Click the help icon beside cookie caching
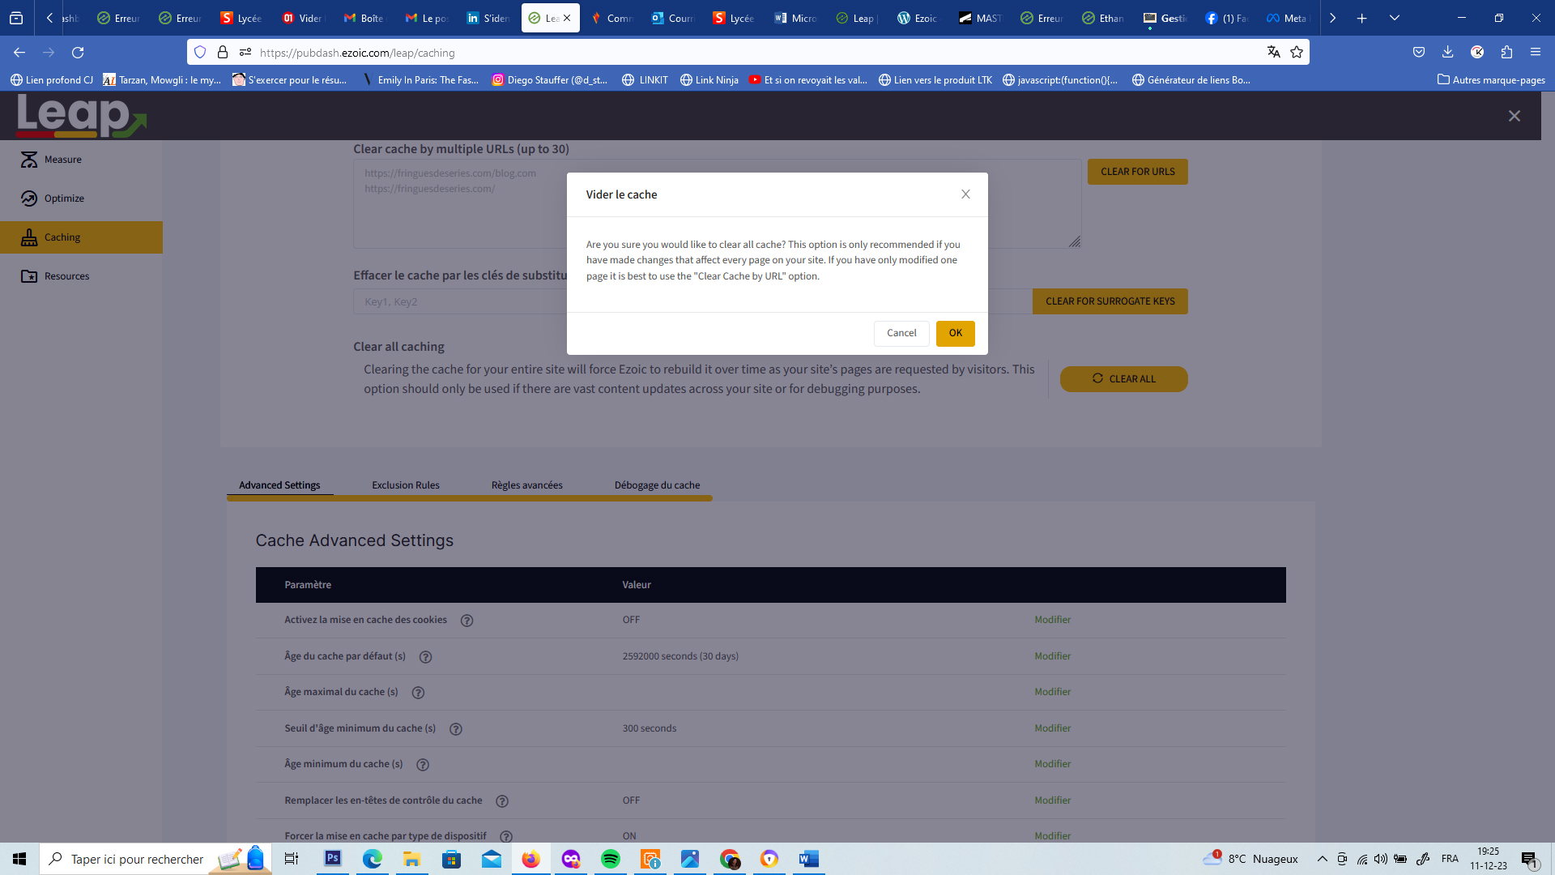This screenshot has width=1555, height=875. pyautogui.click(x=466, y=621)
